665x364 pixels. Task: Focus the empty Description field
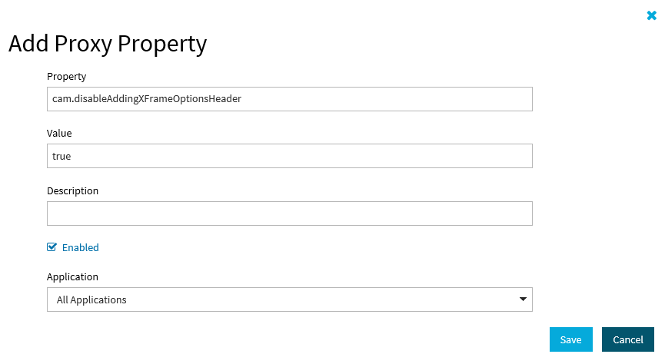tap(289, 213)
